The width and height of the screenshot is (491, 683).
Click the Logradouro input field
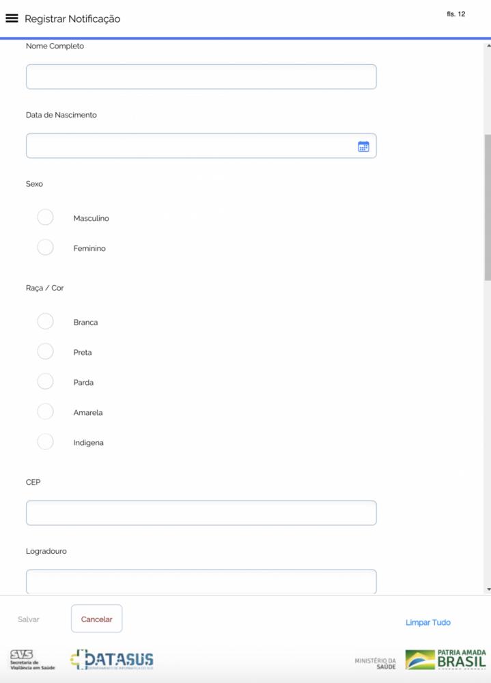[x=201, y=581]
